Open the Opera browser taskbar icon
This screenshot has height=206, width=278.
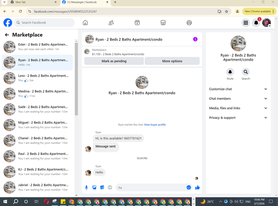click(x=46, y=202)
